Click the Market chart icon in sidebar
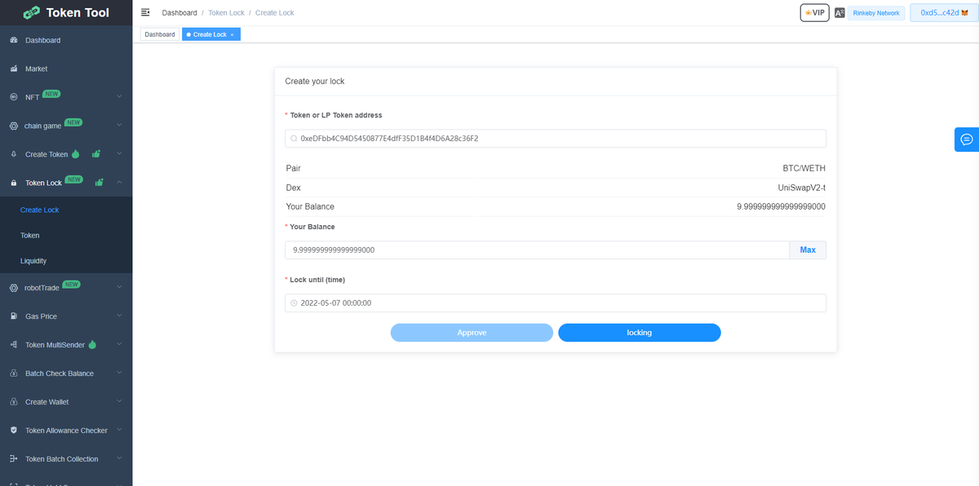Viewport: 979px width, 486px height. tap(14, 68)
